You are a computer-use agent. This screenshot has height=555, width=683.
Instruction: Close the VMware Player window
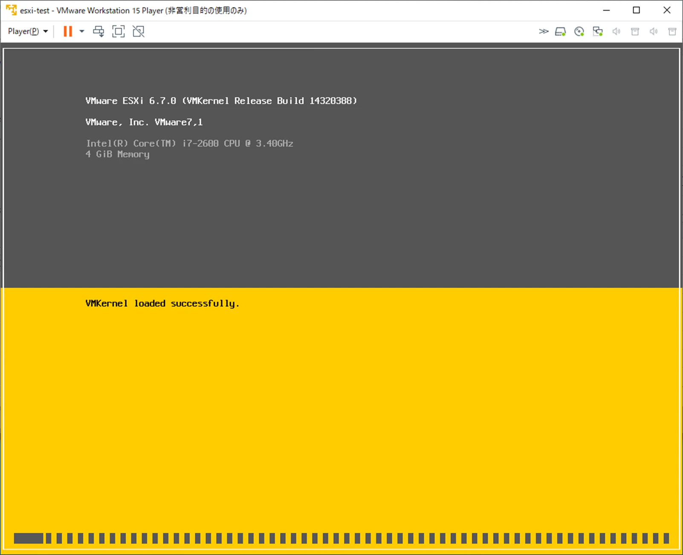667,10
